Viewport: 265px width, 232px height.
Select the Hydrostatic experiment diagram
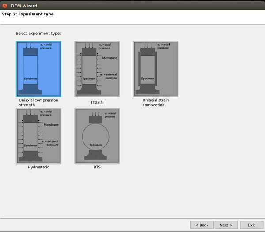[x=38, y=136]
